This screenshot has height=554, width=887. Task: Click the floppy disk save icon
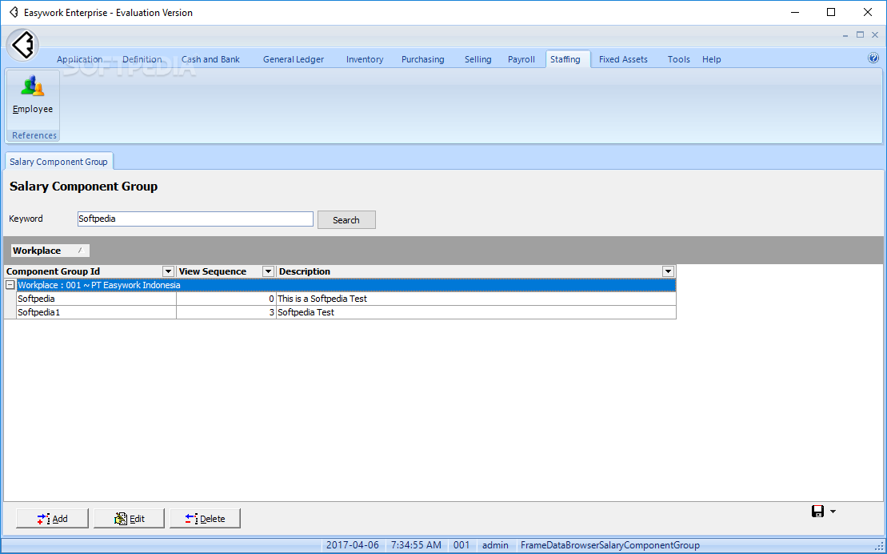pos(817,512)
